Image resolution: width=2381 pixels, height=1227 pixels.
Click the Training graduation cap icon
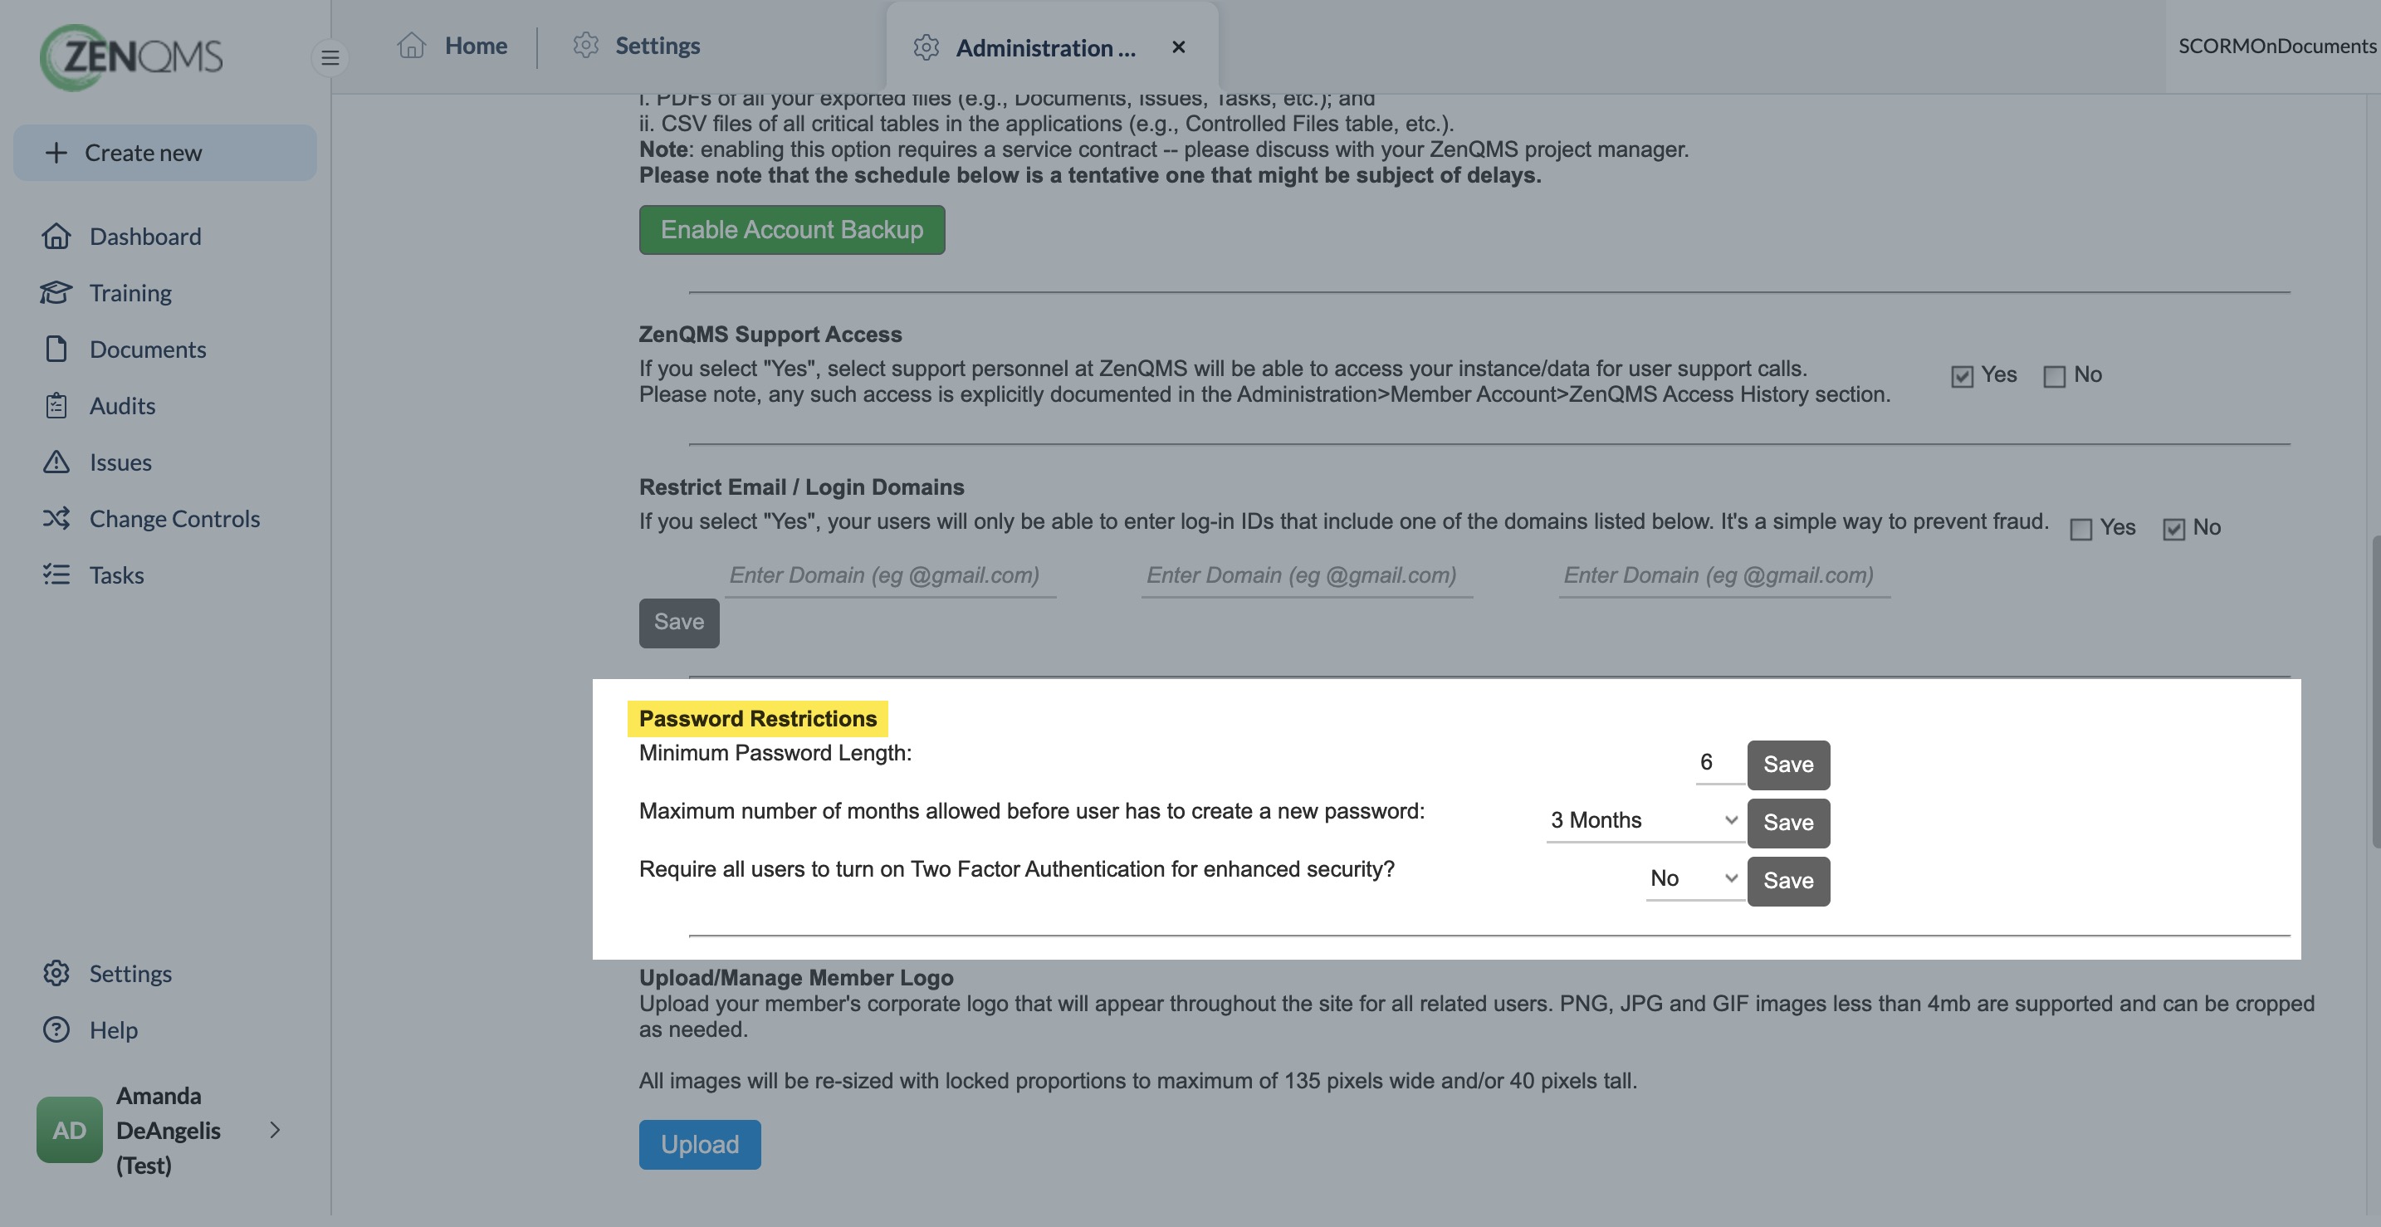pos(56,293)
